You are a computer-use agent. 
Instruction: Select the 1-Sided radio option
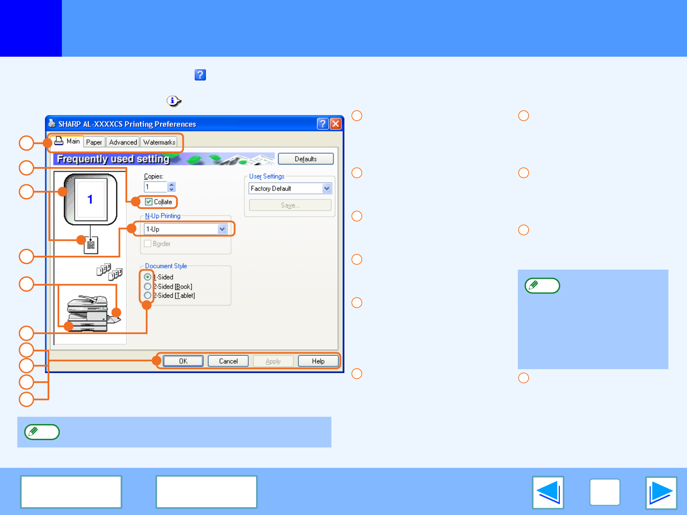(x=148, y=277)
